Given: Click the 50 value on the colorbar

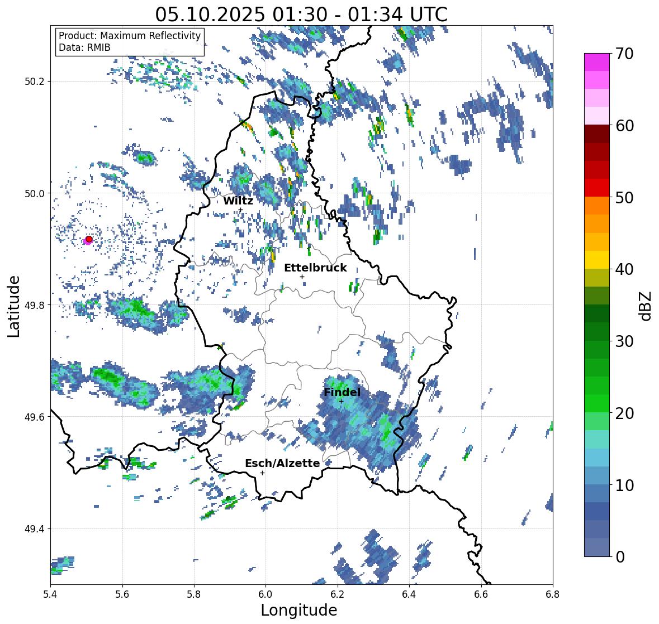Looking at the screenshot, I should click(x=624, y=197).
